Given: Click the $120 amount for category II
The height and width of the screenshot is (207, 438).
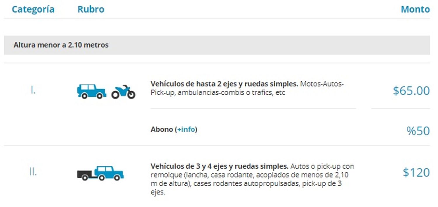Looking at the screenshot, I should (416, 172).
